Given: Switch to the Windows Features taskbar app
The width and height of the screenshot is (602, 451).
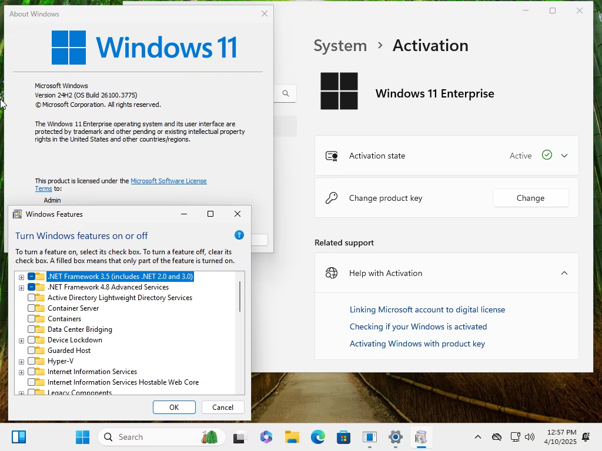Looking at the screenshot, I should 421,437.
